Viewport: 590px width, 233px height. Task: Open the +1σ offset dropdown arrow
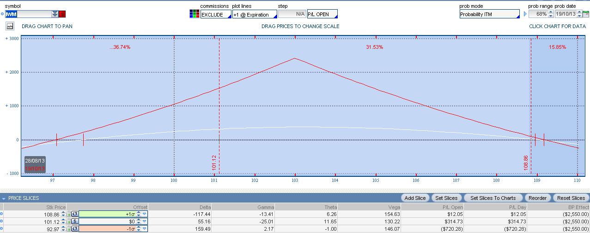(144, 214)
